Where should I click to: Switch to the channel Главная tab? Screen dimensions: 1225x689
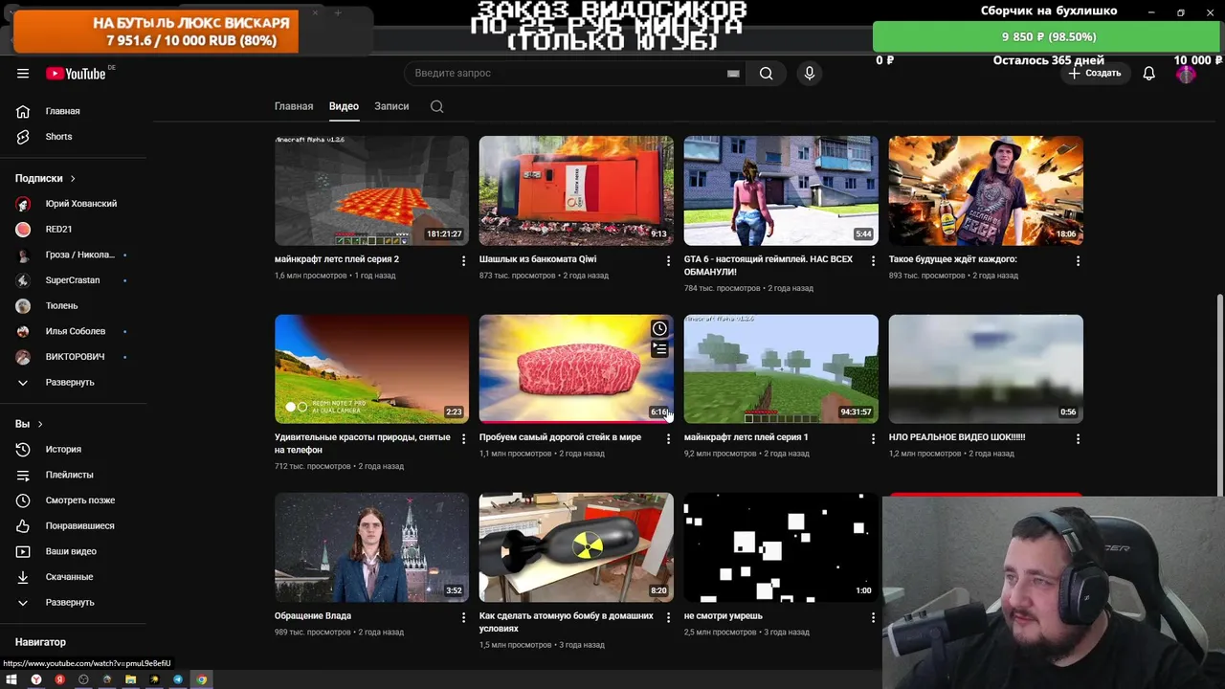click(294, 106)
